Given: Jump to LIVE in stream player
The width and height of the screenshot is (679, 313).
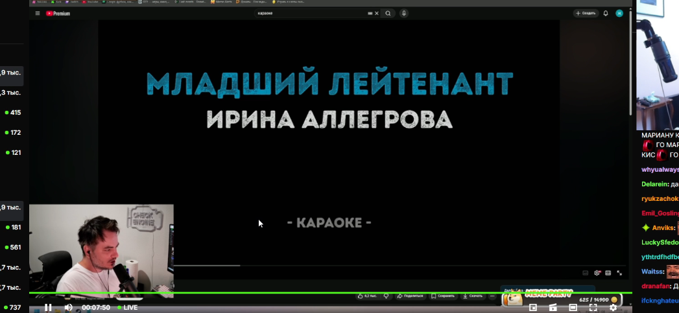Looking at the screenshot, I should point(128,307).
